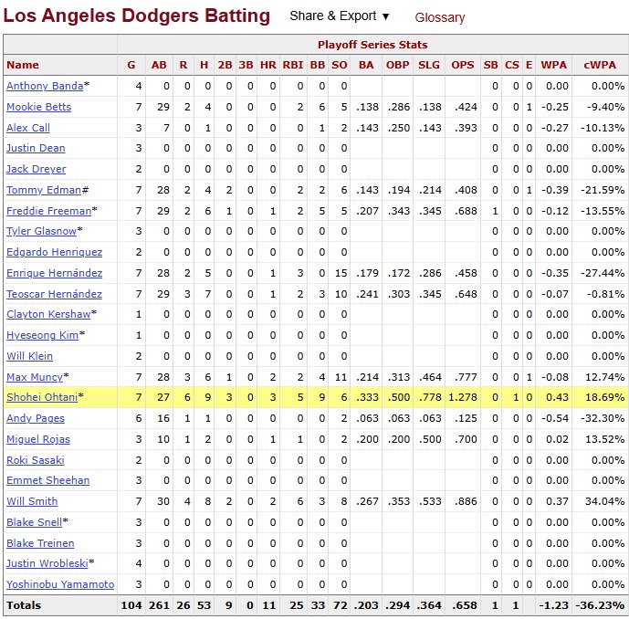Select the Will Smith name link

coord(32,501)
